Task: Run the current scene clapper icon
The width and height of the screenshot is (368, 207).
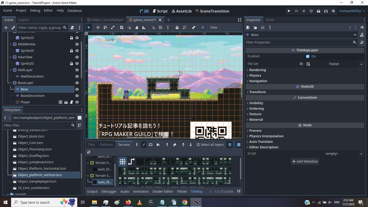Action: click(x=318, y=11)
